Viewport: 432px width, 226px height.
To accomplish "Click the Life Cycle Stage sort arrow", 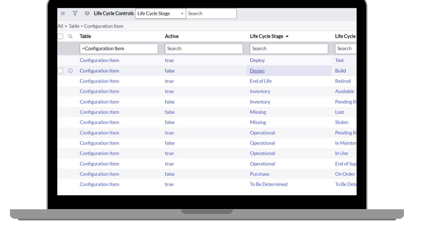I will [287, 36].
